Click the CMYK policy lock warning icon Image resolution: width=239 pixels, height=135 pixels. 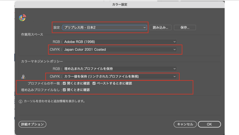coord(23,76)
